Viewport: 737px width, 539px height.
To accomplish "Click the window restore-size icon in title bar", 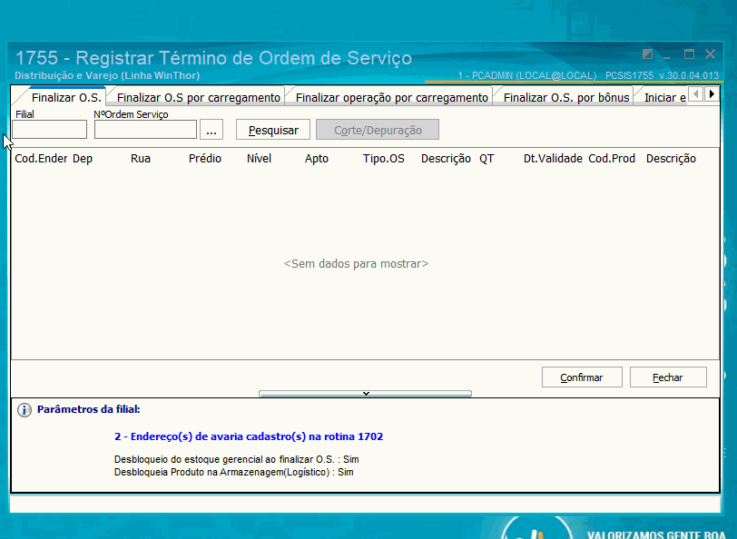I will 647,54.
